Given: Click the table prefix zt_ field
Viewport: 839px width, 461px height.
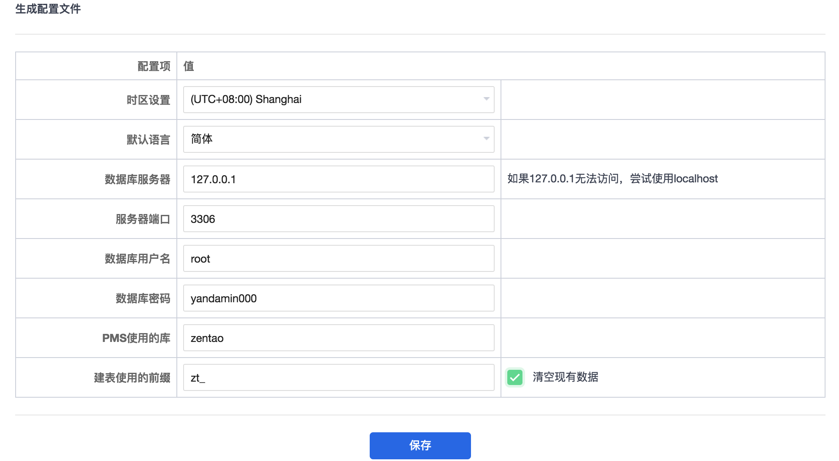Looking at the screenshot, I should tap(338, 377).
